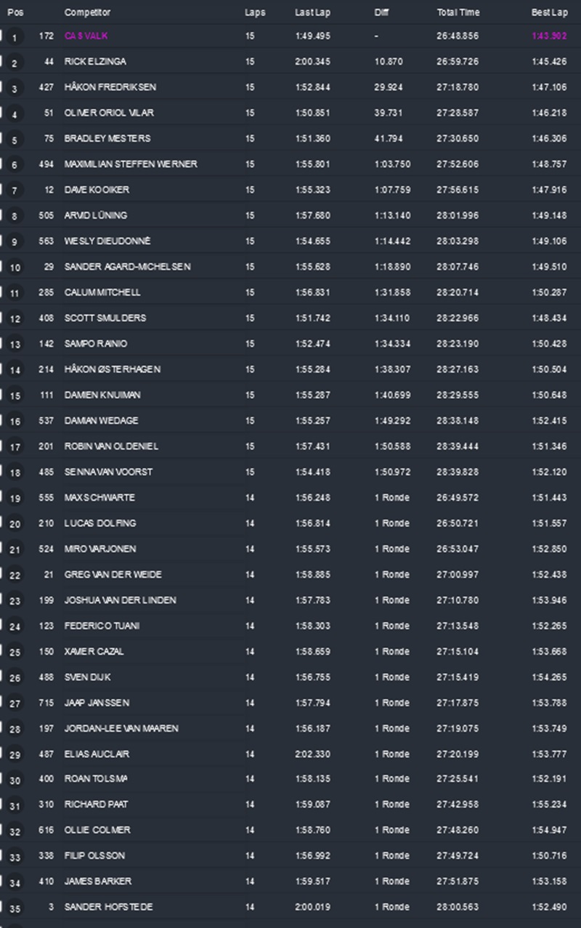Click the Diff column header

(381, 12)
